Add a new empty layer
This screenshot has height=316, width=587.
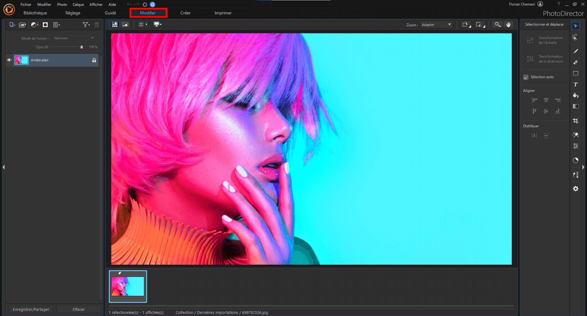(12, 25)
